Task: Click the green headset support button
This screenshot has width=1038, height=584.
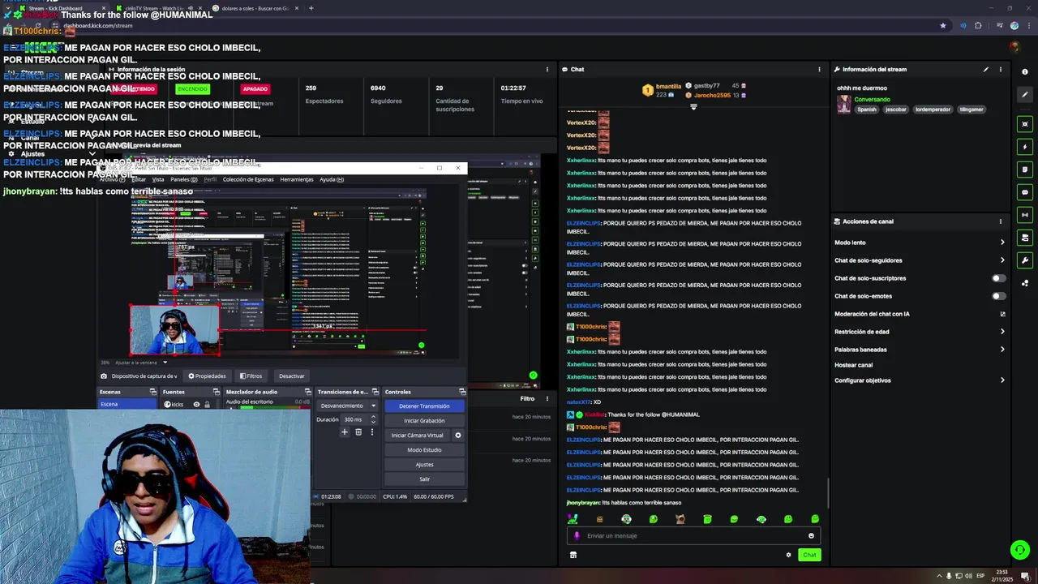Action: point(1019,550)
